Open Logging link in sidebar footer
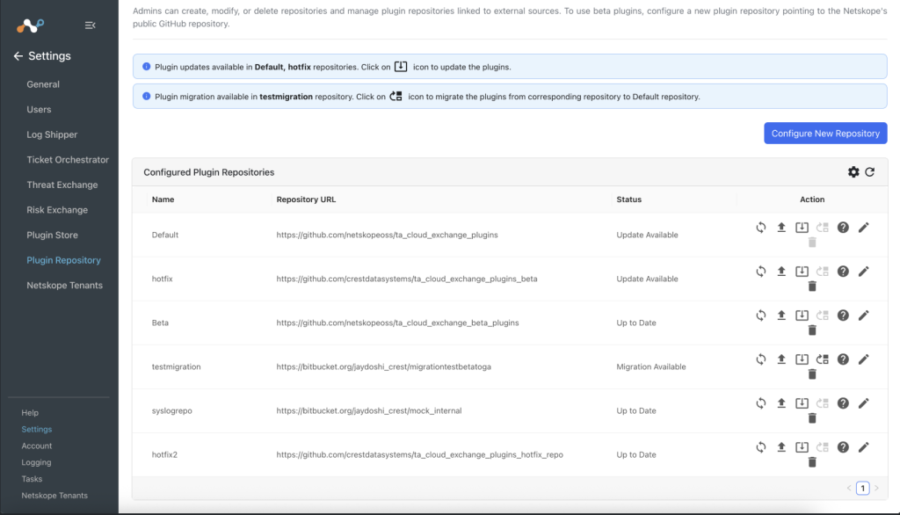 (36, 462)
